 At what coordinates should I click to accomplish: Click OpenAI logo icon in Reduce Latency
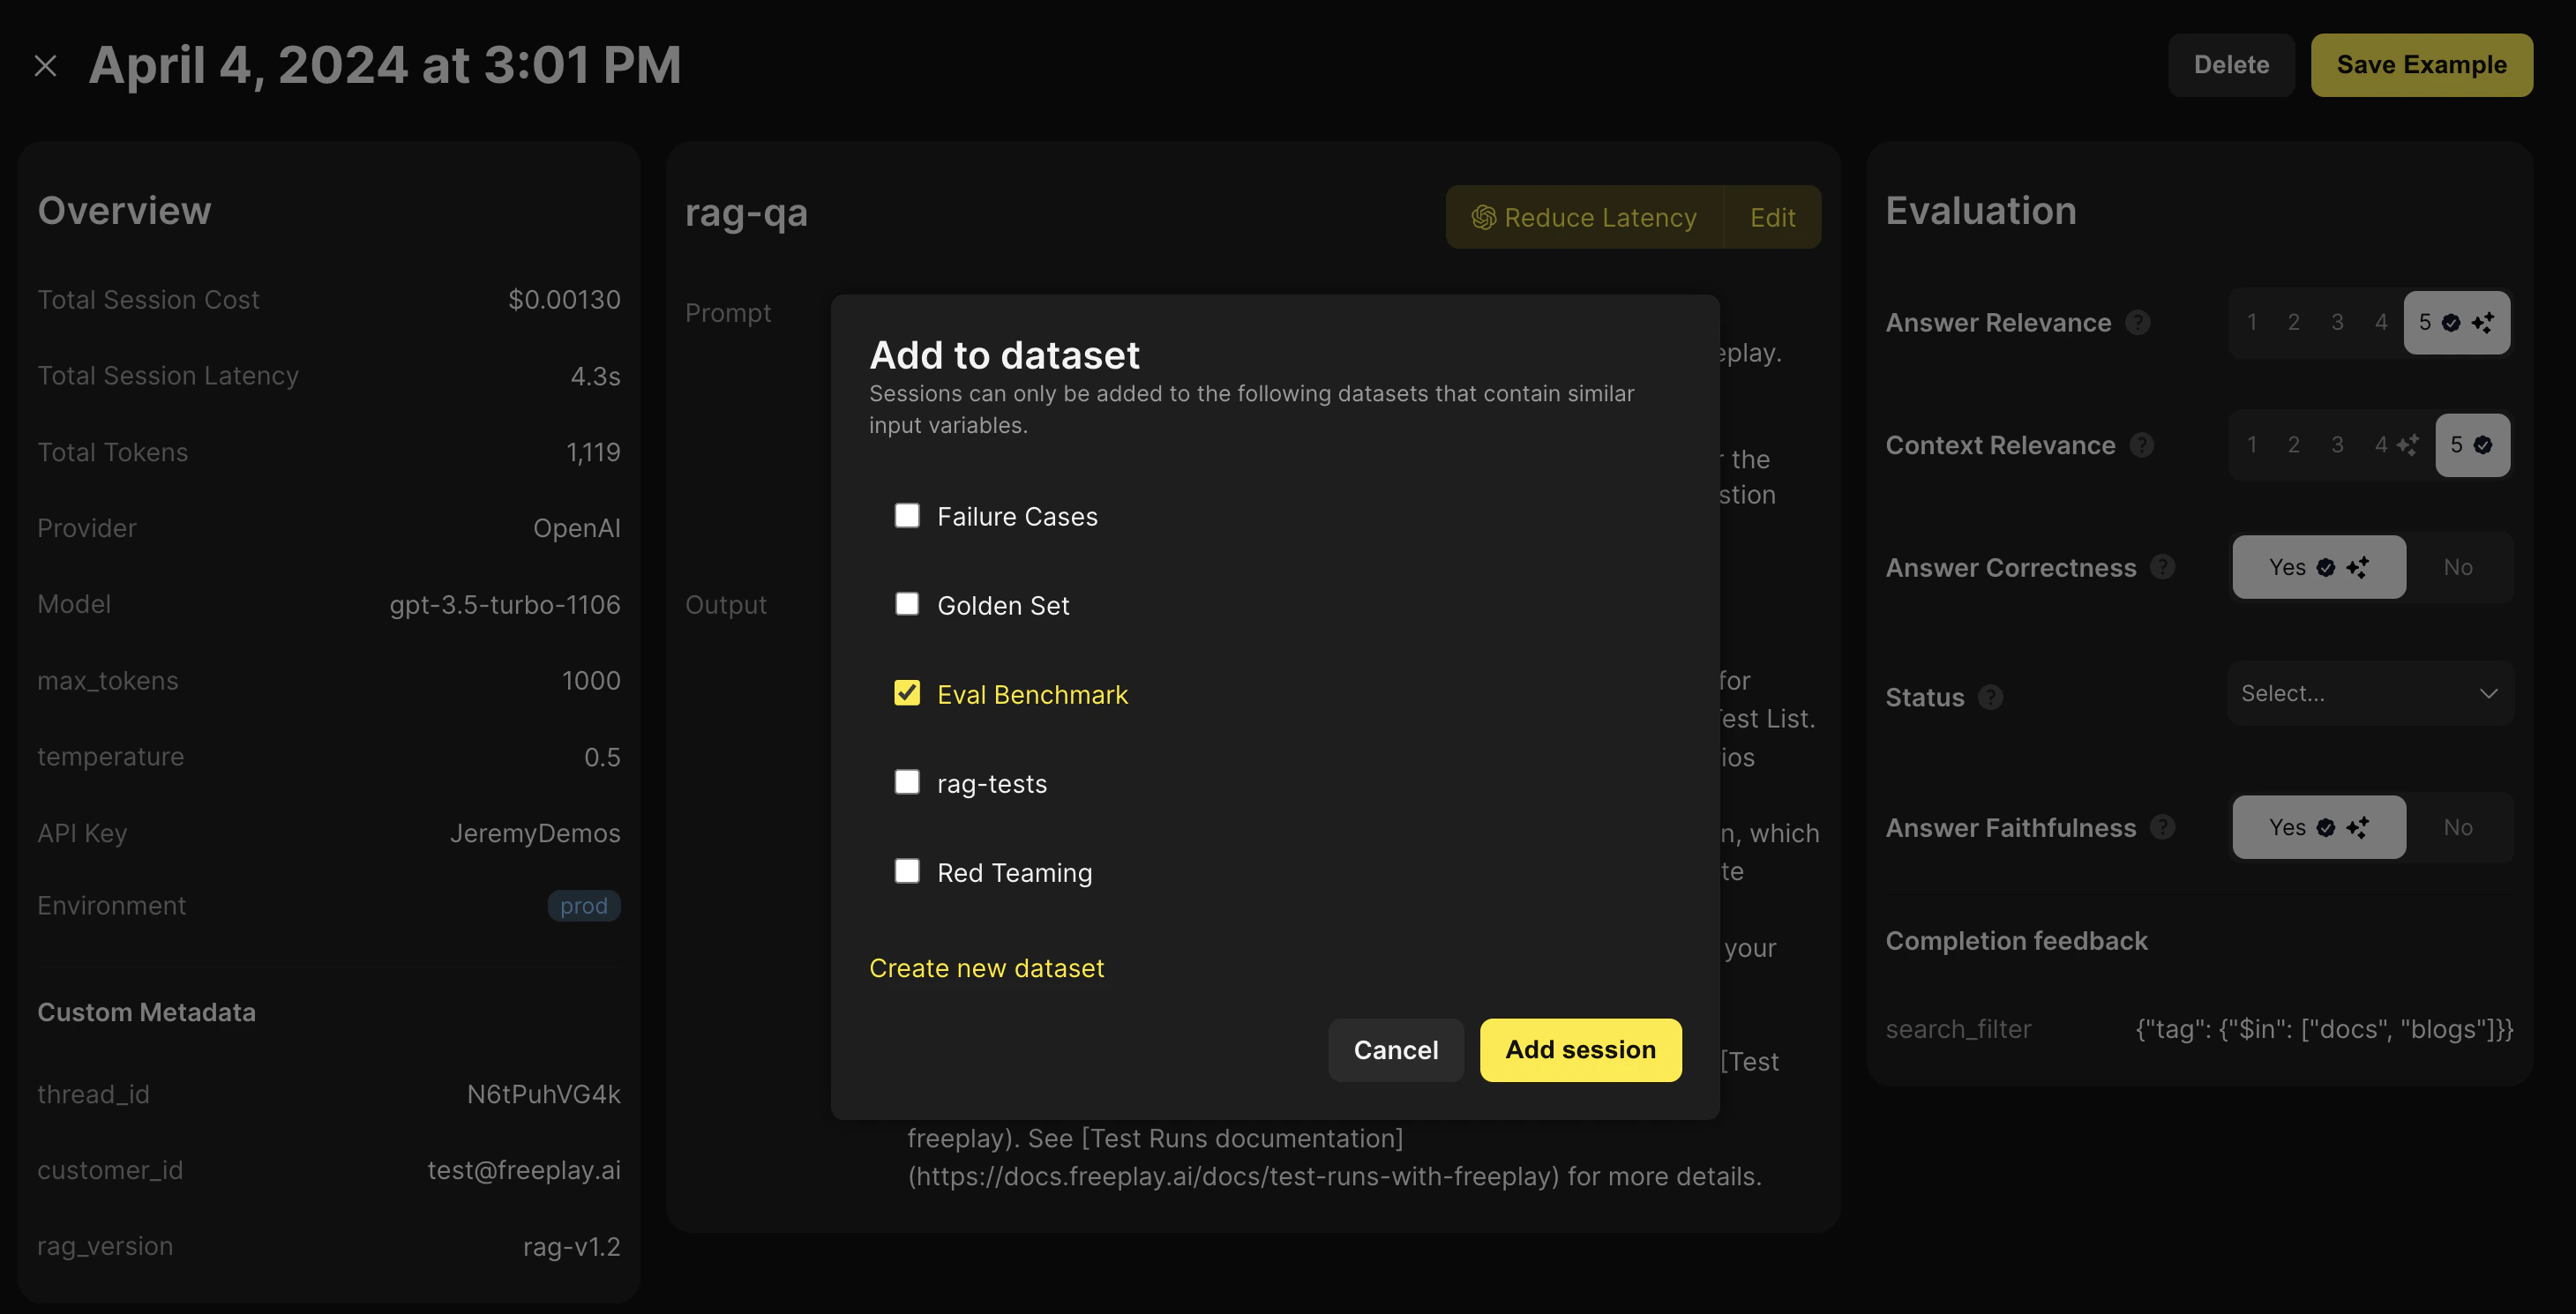coord(1483,217)
